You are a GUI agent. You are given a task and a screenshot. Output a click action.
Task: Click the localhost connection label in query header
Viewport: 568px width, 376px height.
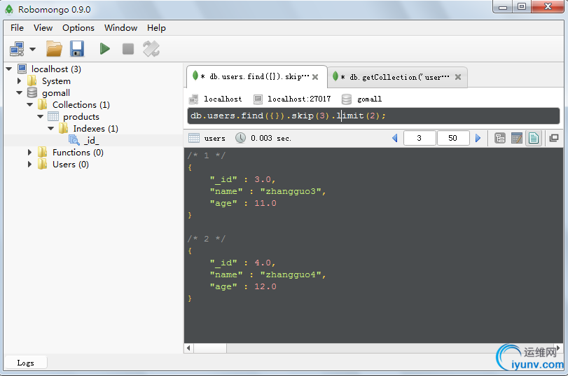[223, 99]
